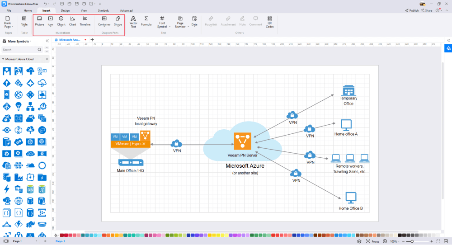Toggle Focus mode
Screen dimensions: 452x245
373,241
